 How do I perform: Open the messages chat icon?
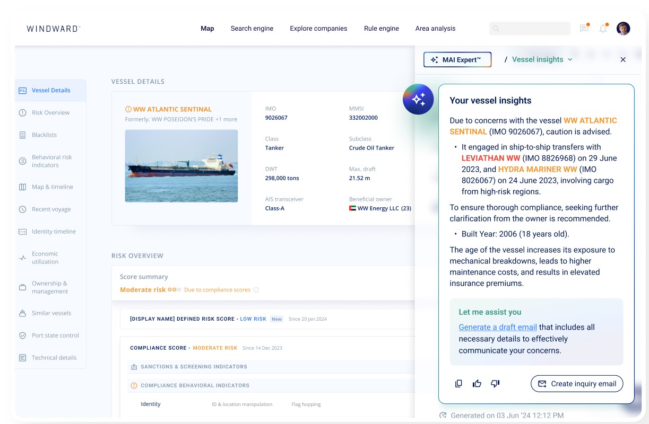click(584, 29)
